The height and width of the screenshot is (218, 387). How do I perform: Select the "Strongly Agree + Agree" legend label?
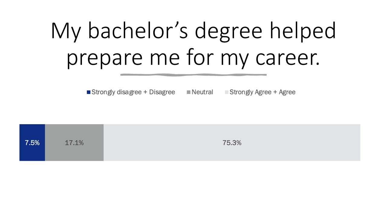pyautogui.click(x=262, y=92)
